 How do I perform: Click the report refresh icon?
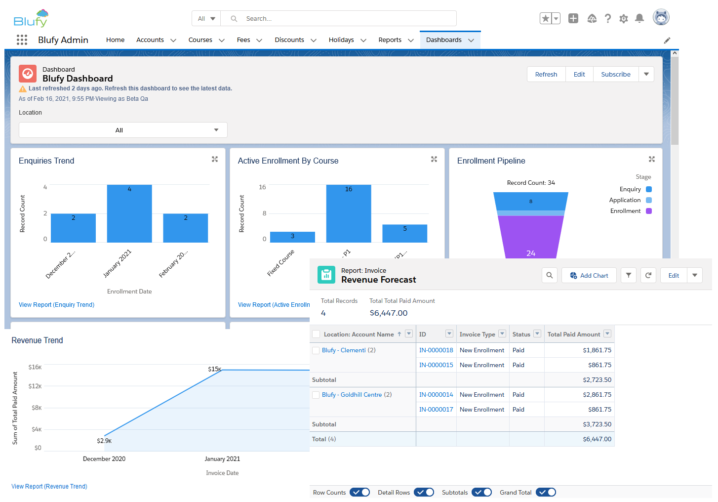tap(648, 275)
